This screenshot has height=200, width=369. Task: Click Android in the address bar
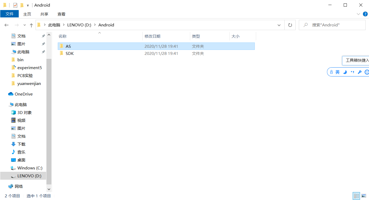[106, 25]
